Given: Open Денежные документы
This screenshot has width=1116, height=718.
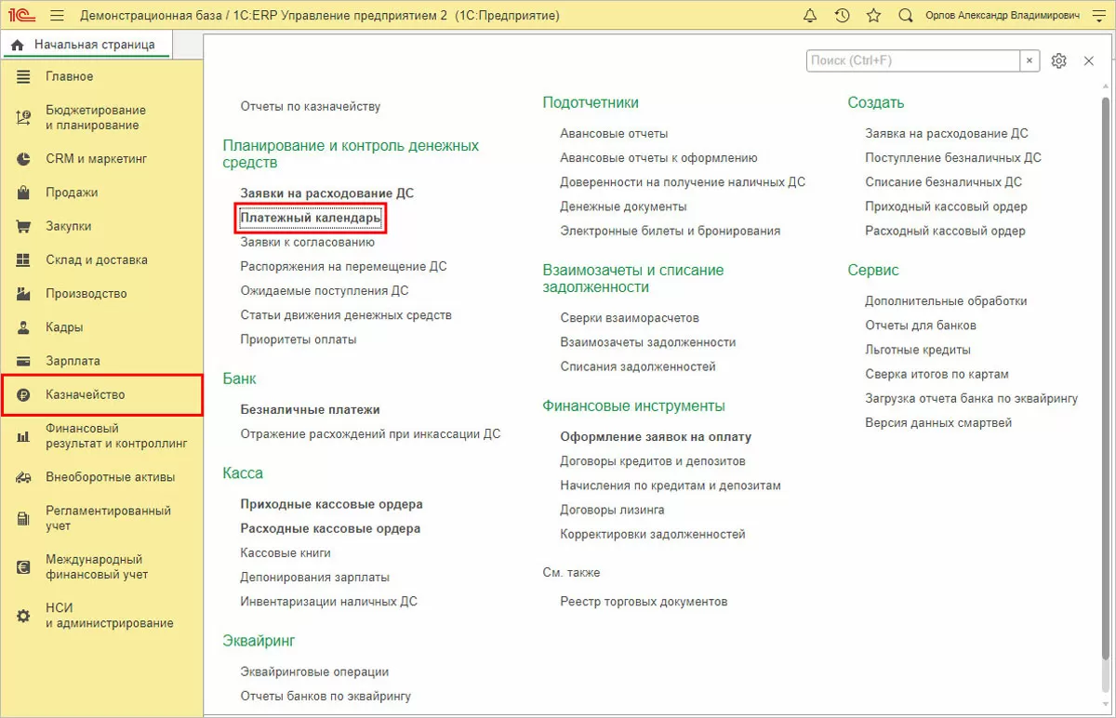Looking at the screenshot, I should coord(623,206).
